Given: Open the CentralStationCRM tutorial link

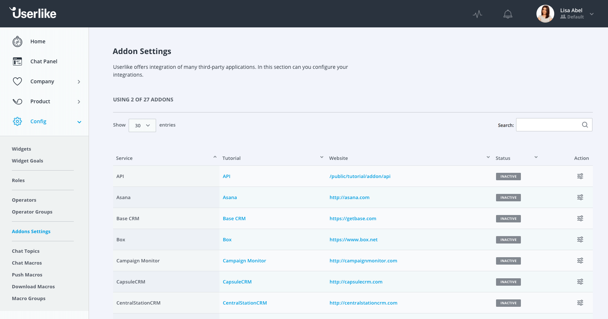Looking at the screenshot, I should click(245, 303).
